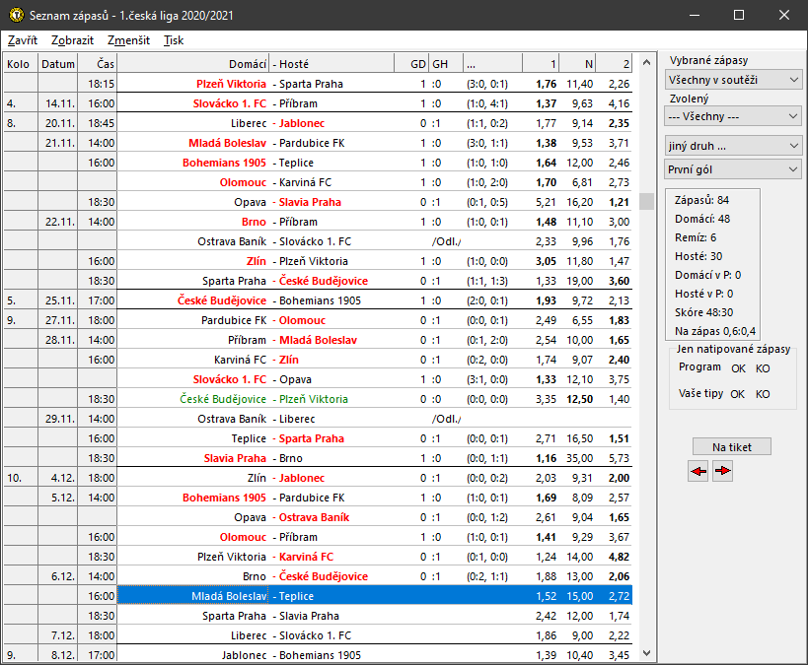Screen dimensions: 808x665
Task: Minimize the Seznam zápasů window
Action: (x=695, y=15)
